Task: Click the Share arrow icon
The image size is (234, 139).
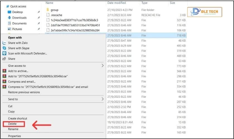Action: tap(4, 59)
